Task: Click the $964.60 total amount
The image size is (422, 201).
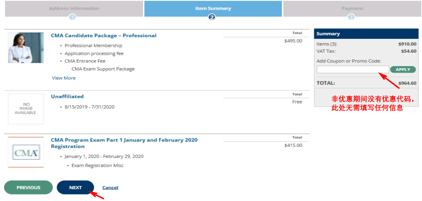Action: (407, 83)
